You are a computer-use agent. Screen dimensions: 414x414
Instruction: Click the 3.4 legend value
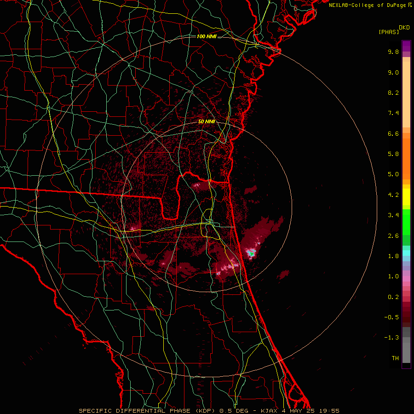point(393,215)
